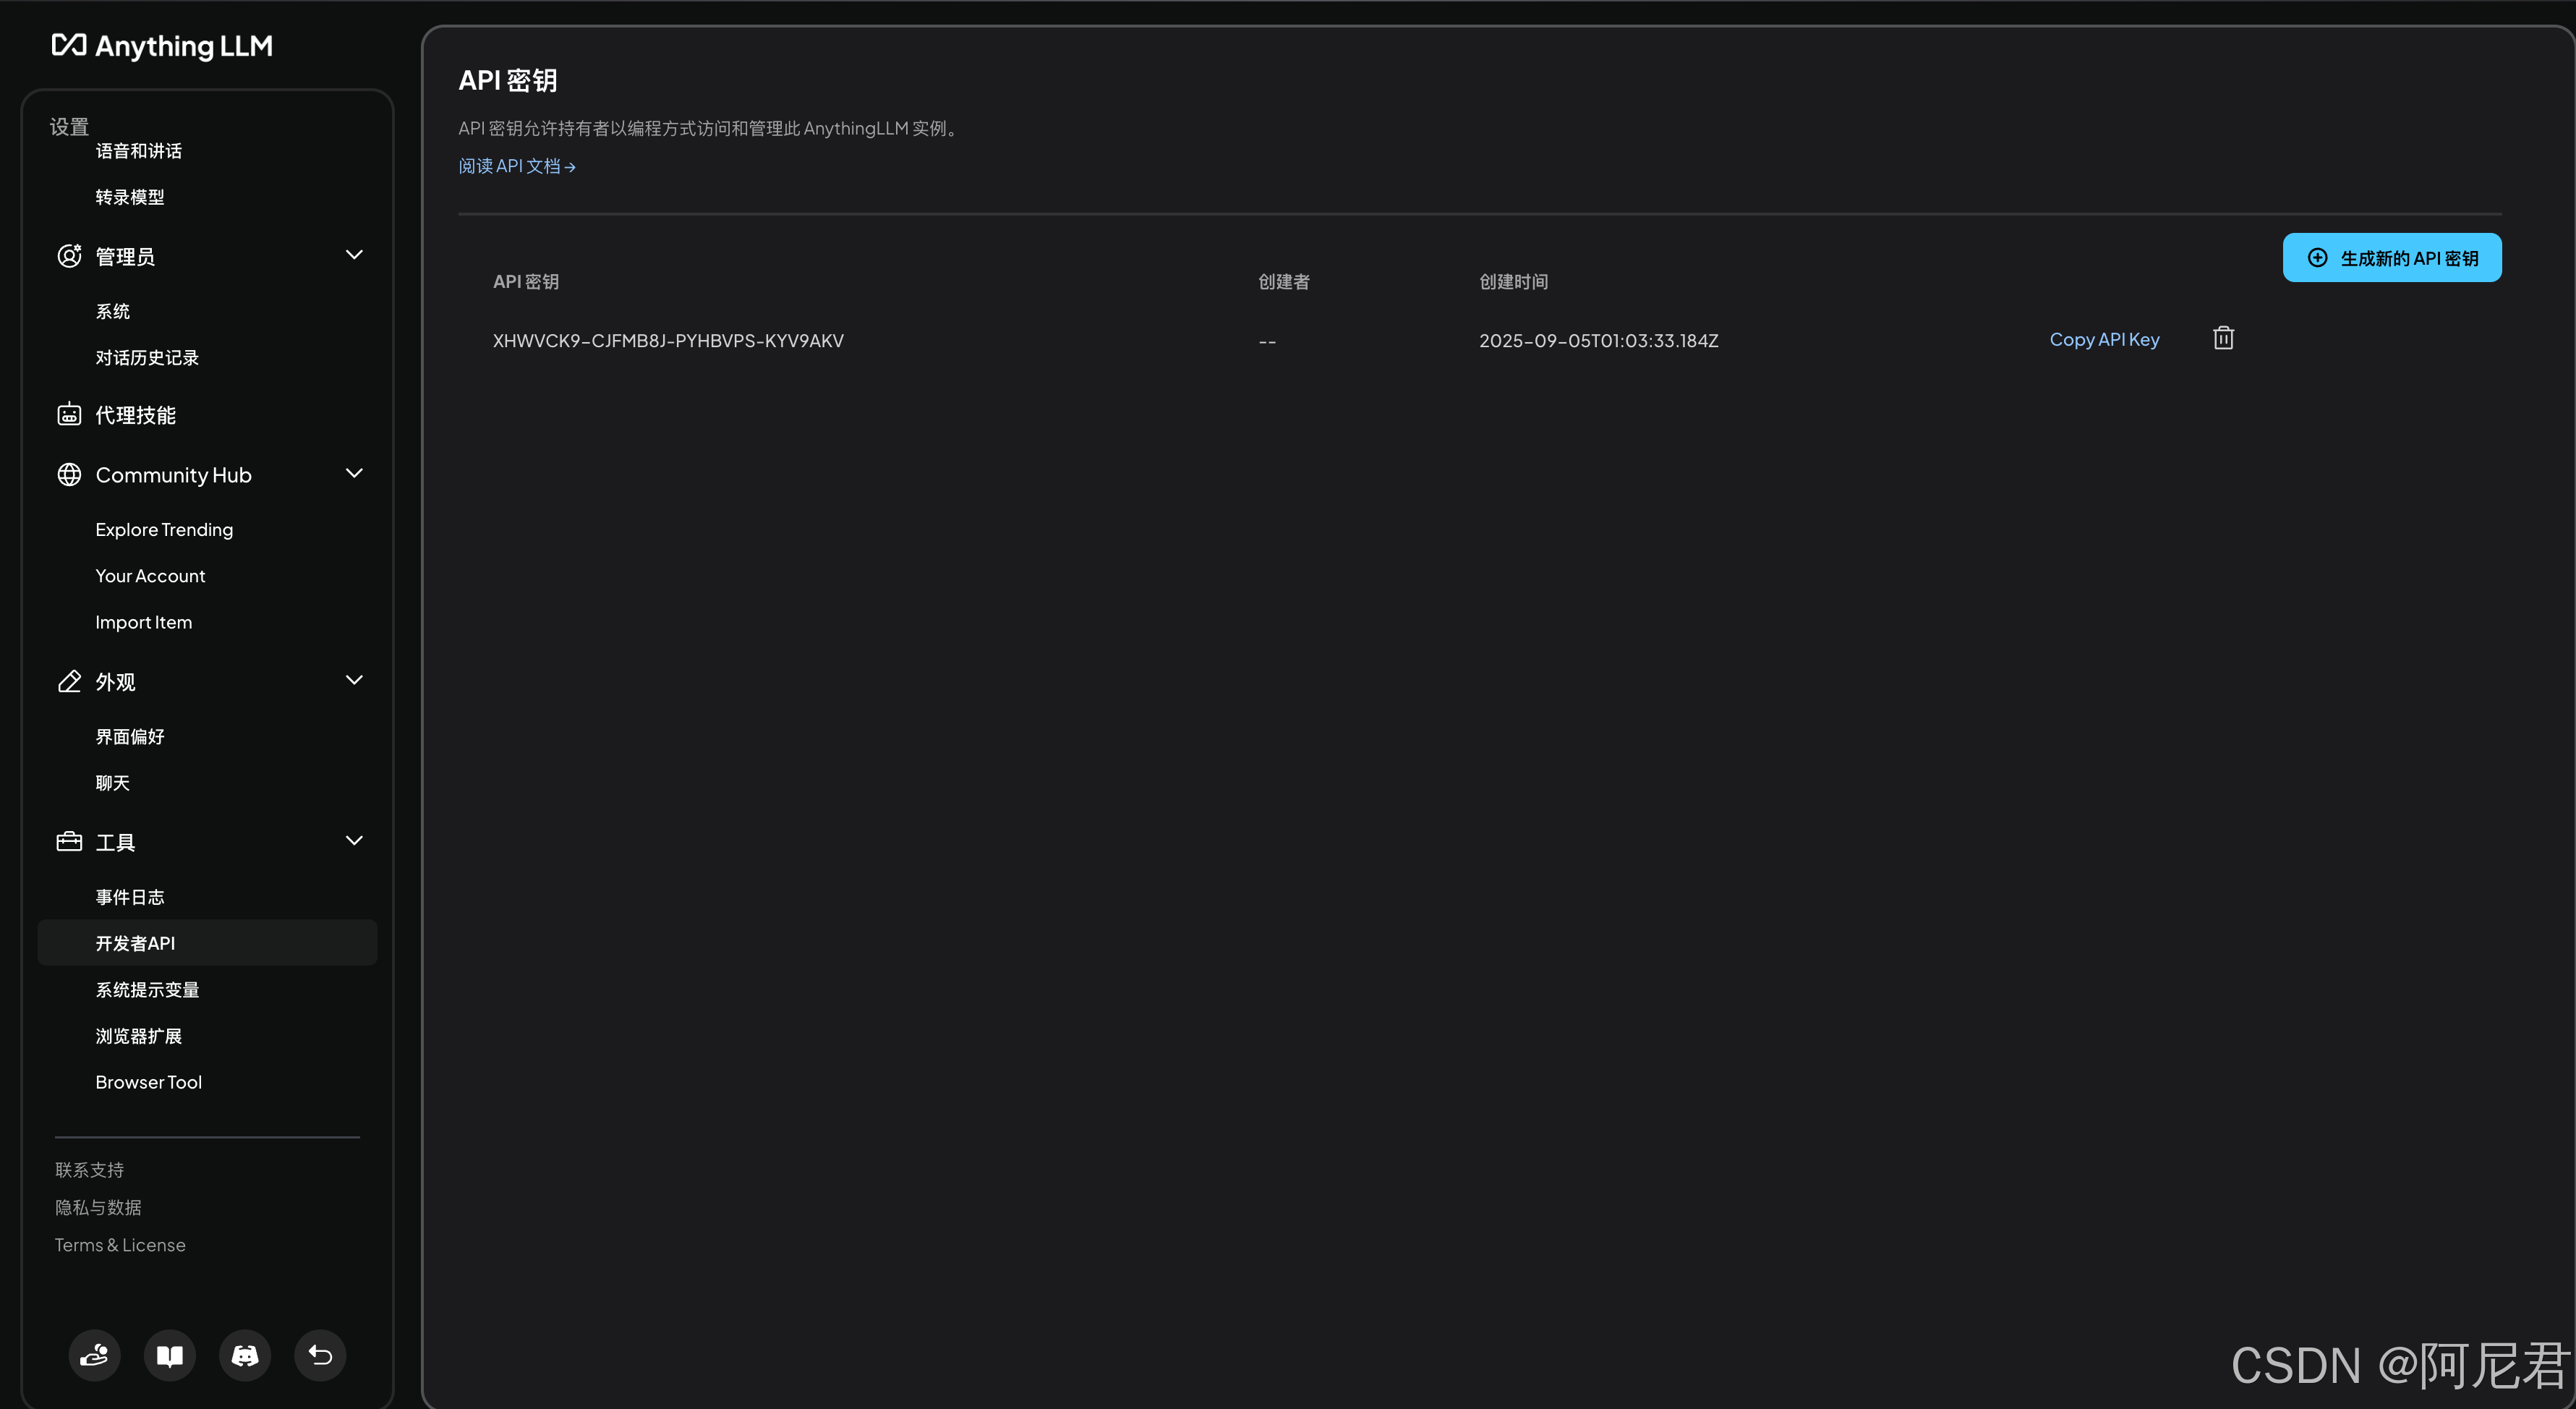Collapse the 管理员 section chevron
The width and height of the screenshot is (2576, 1409).
point(354,255)
